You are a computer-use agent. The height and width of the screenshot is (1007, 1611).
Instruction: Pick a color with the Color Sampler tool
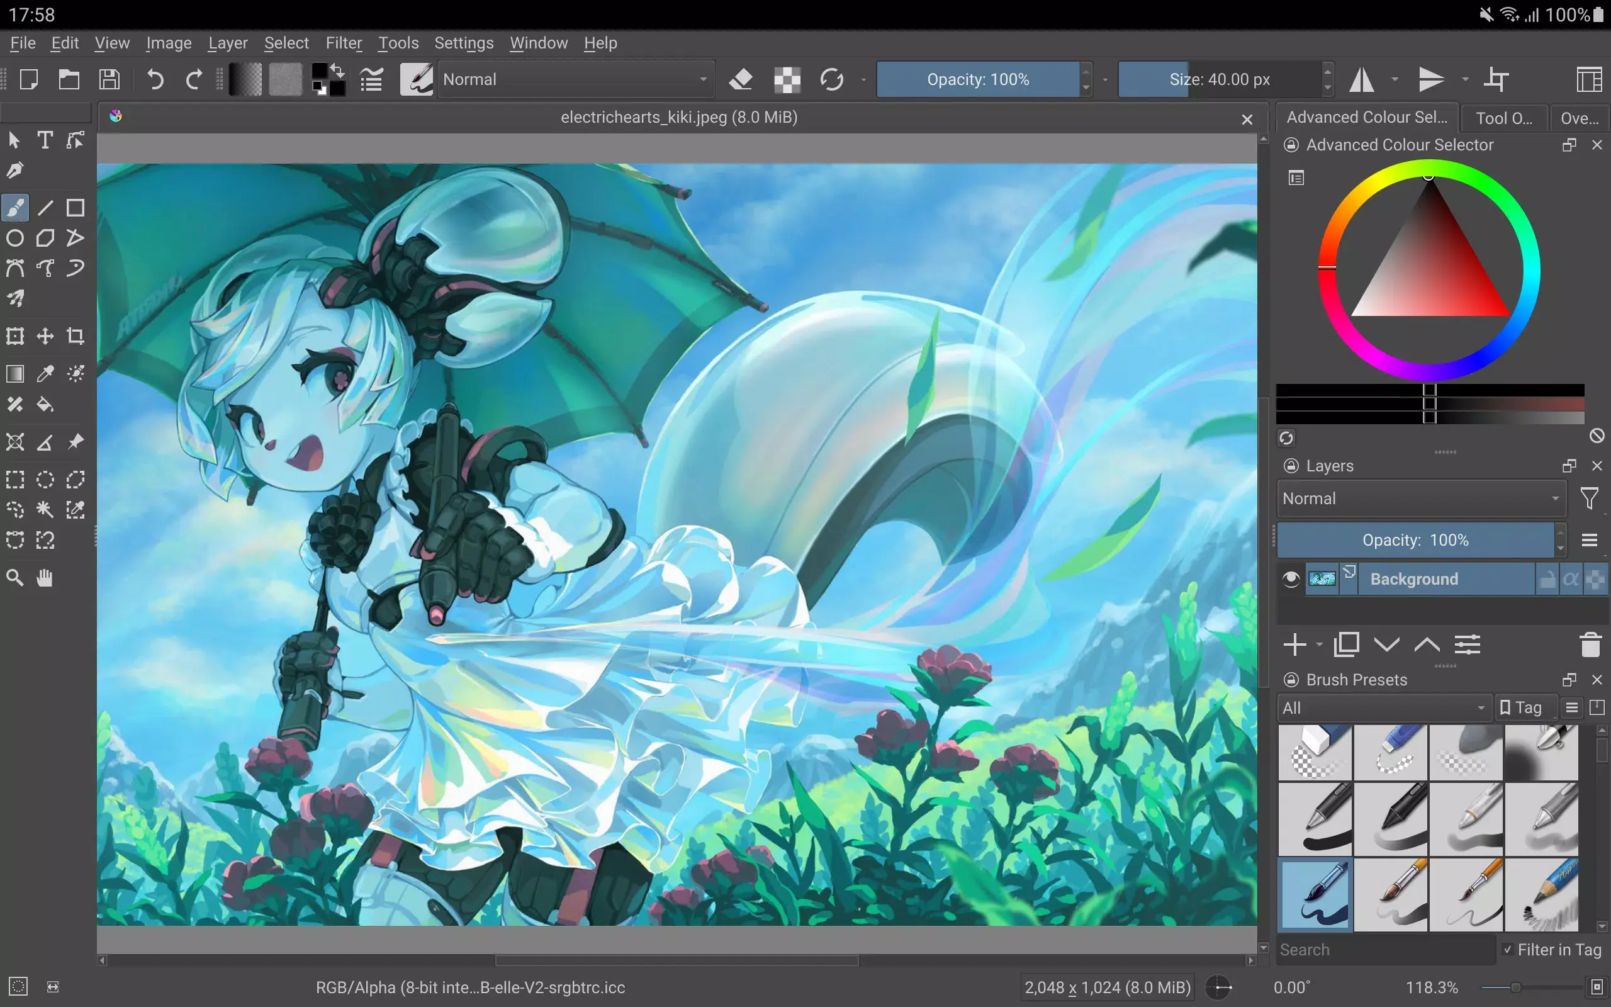pos(45,374)
